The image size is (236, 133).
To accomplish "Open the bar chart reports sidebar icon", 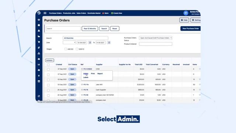I will pyautogui.click(x=39, y=65).
